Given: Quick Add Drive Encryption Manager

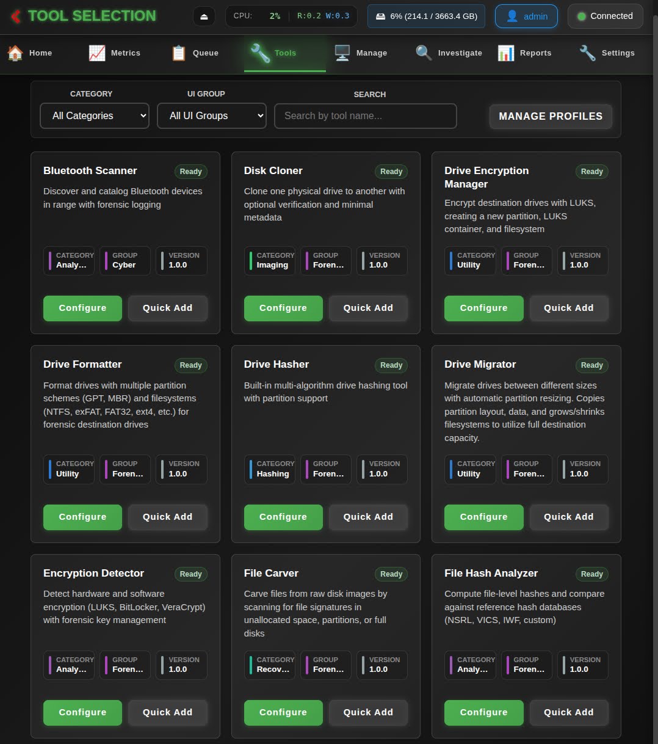Looking at the screenshot, I should click(x=569, y=308).
